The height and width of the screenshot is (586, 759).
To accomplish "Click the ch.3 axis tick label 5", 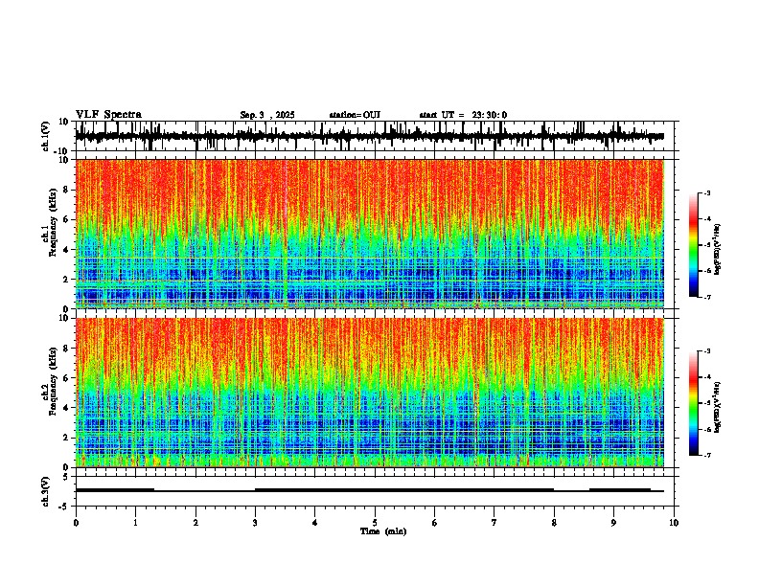I will (67, 476).
